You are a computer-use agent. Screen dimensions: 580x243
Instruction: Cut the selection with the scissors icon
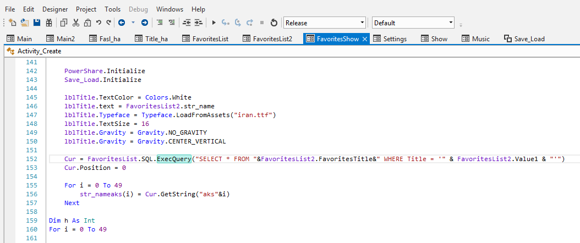tap(75, 23)
